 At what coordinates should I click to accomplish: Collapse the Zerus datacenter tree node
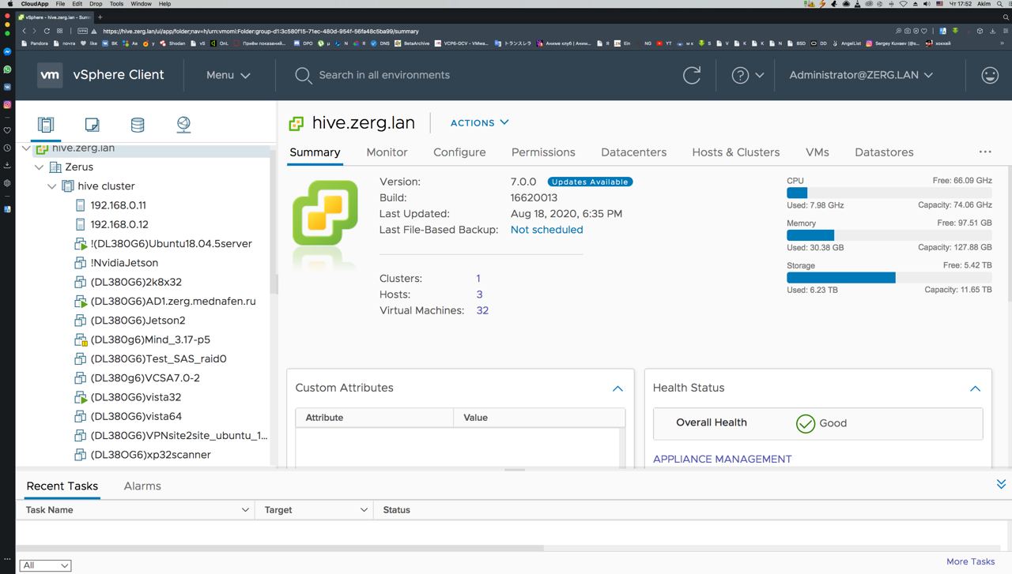39,167
